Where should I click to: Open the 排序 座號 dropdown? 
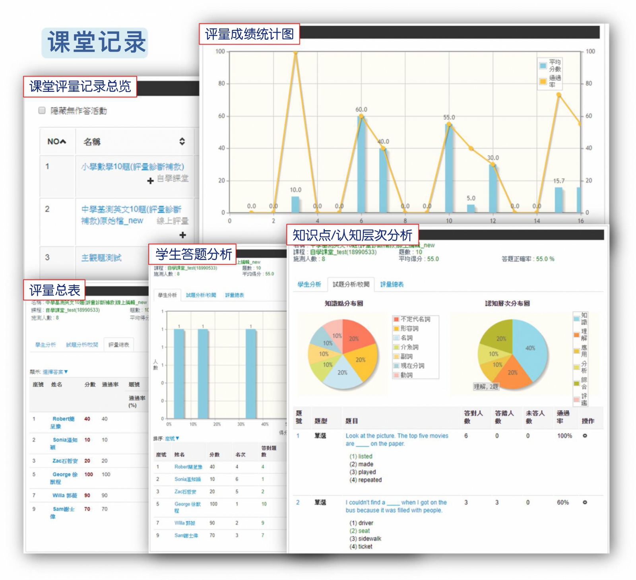coord(172,438)
